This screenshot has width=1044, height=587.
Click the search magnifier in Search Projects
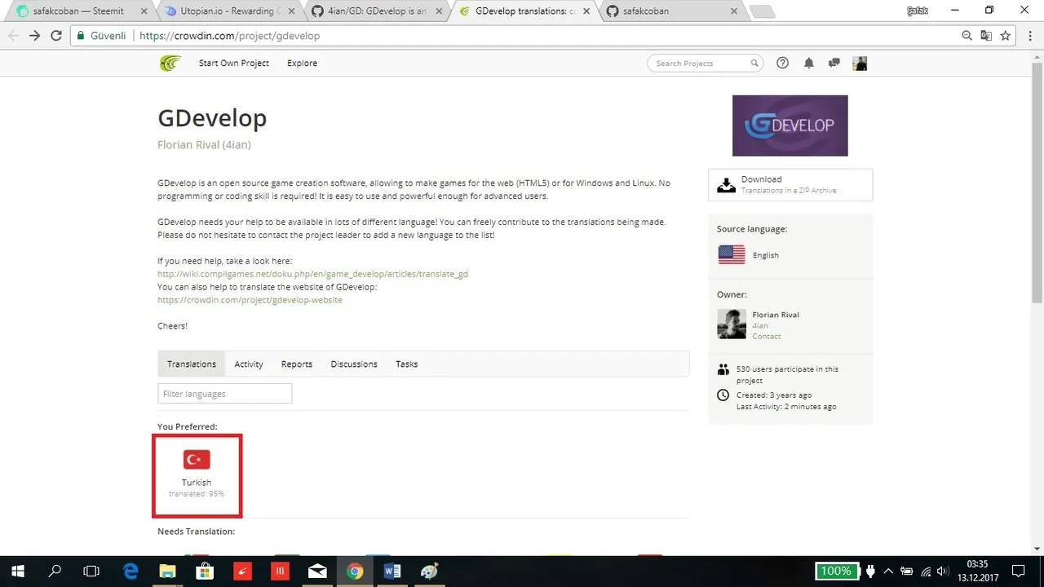pos(754,63)
